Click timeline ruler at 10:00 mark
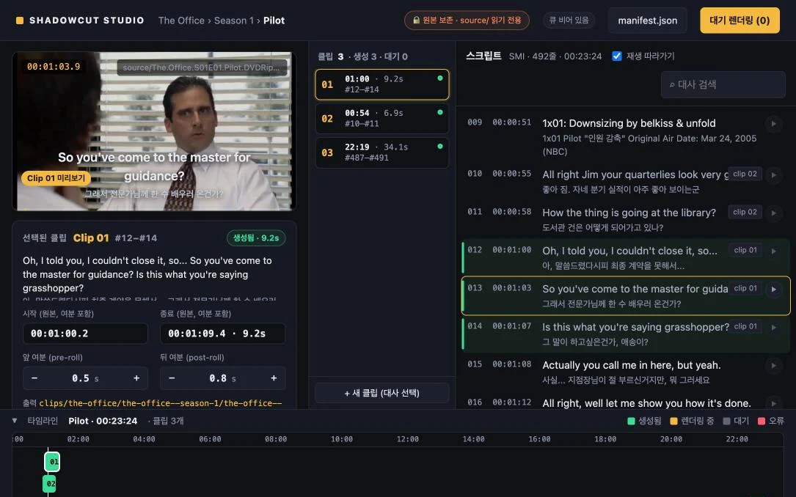Image resolution: width=796 pixels, height=497 pixels. pos(342,439)
